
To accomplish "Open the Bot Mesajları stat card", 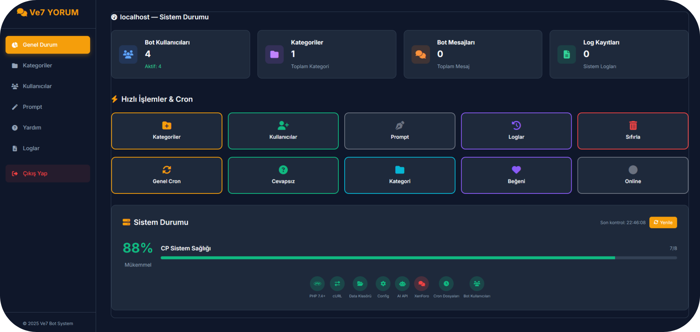I will (x=473, y=54).
